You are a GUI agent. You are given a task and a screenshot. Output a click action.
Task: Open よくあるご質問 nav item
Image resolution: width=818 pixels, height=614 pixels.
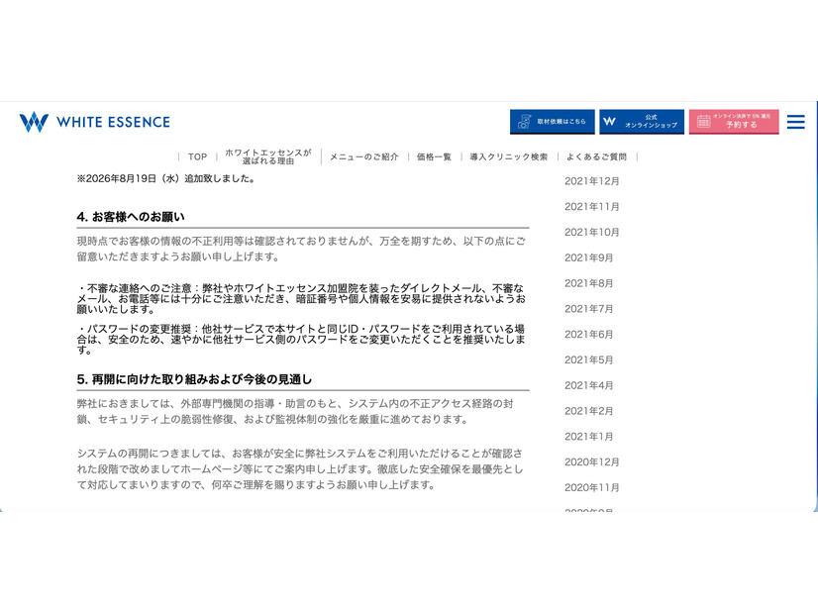[x=596, y=156]
